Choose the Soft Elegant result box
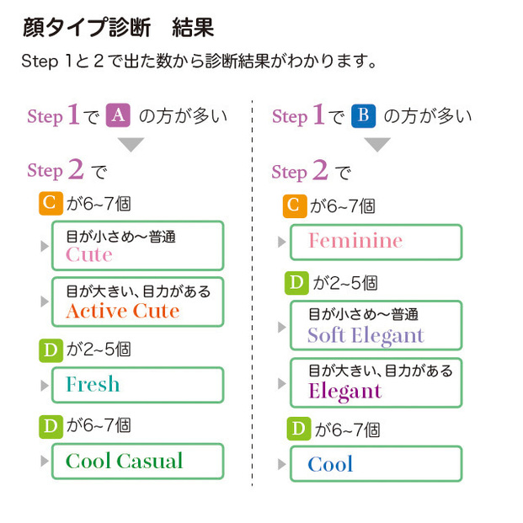This screenshot has width=523, height=523. 376,326
